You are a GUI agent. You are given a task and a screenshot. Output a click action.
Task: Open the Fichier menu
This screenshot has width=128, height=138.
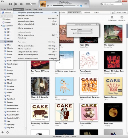coord(3,9)
